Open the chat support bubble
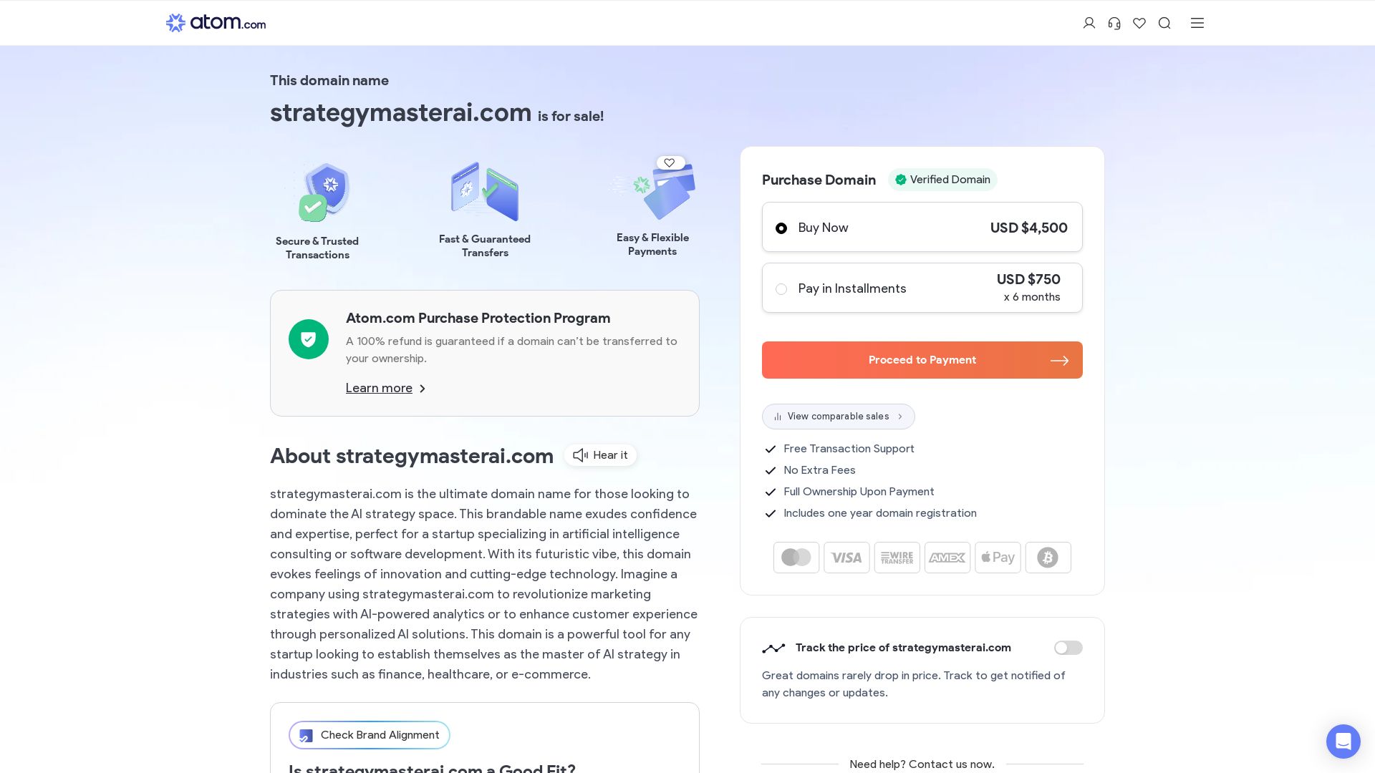This screenshot has height=773, width=1375. 1343,741
